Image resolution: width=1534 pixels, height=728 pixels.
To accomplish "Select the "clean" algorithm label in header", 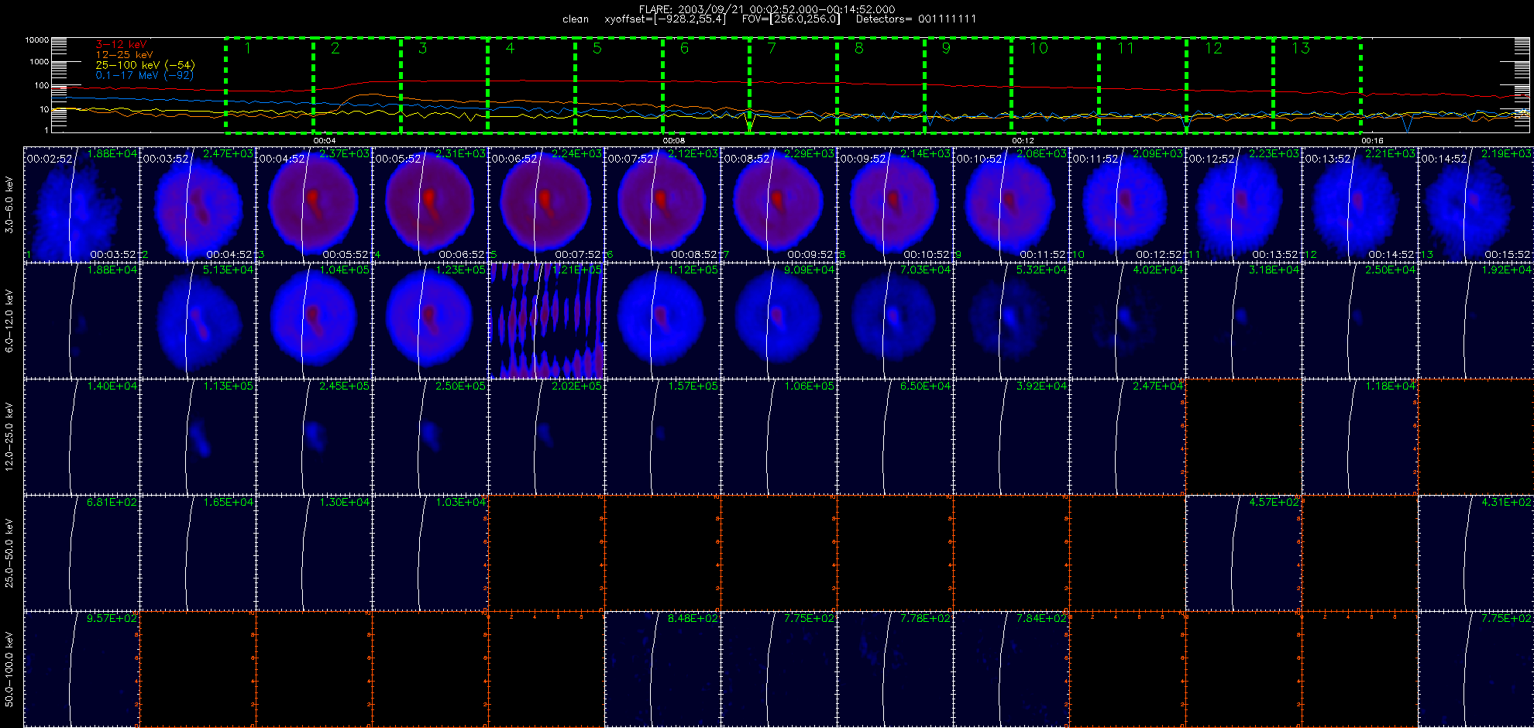I will [x=576, y=19].
